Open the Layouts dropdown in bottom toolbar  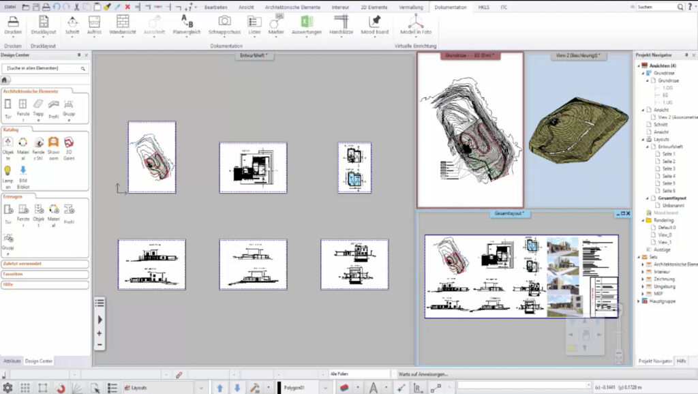click(201, 389)
